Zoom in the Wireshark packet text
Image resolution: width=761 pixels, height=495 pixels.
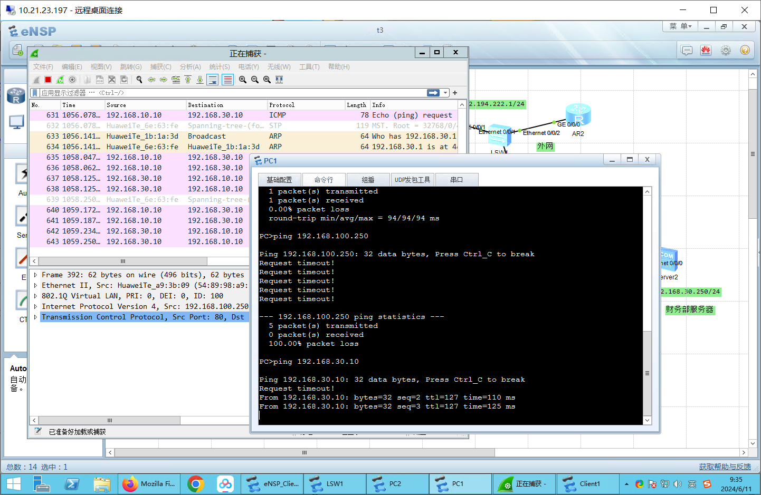243,80
